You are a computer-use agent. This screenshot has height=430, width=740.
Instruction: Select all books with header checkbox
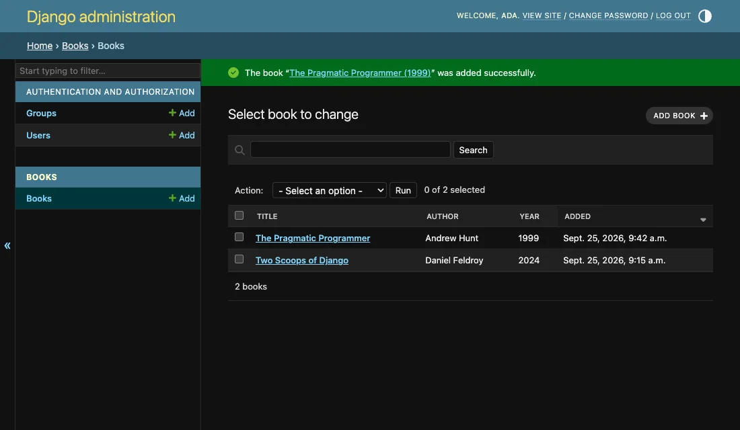coord(239,216)
